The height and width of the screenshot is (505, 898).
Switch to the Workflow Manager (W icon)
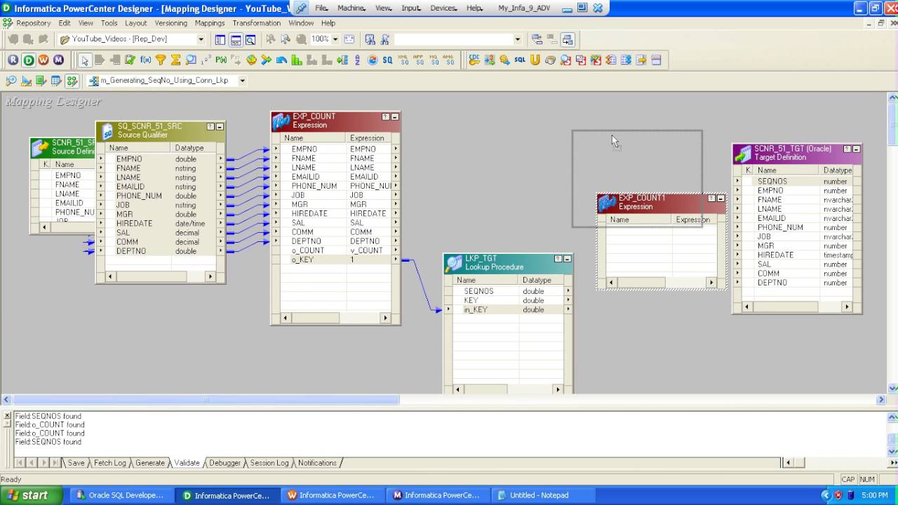click(x=43, y=60)
